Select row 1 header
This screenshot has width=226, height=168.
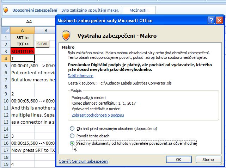tap(6, 37)
